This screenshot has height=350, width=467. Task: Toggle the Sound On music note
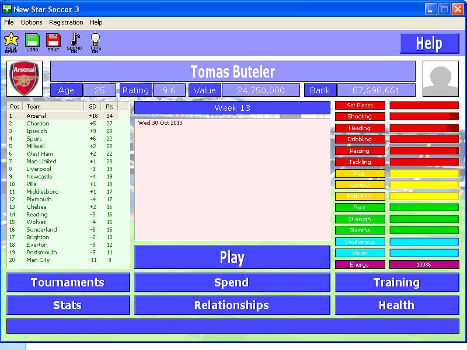tap(74, 41)
